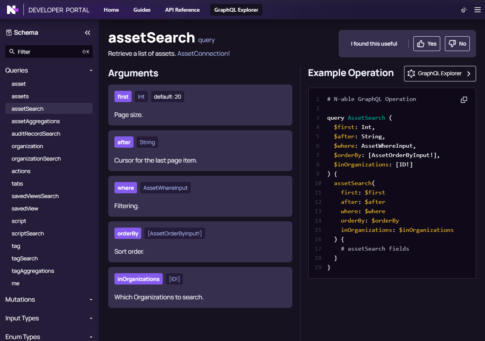Image resolution: width=485 pixels, height=341 pixels.
Task: Go to the Home tab
Action: point(111,10)
